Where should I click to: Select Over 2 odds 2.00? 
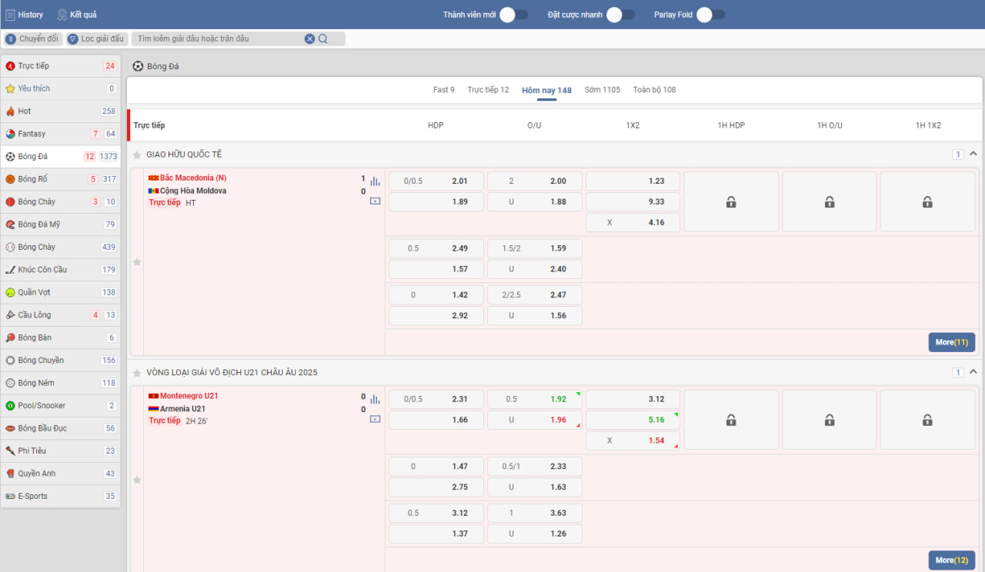[x=535, y=181]
